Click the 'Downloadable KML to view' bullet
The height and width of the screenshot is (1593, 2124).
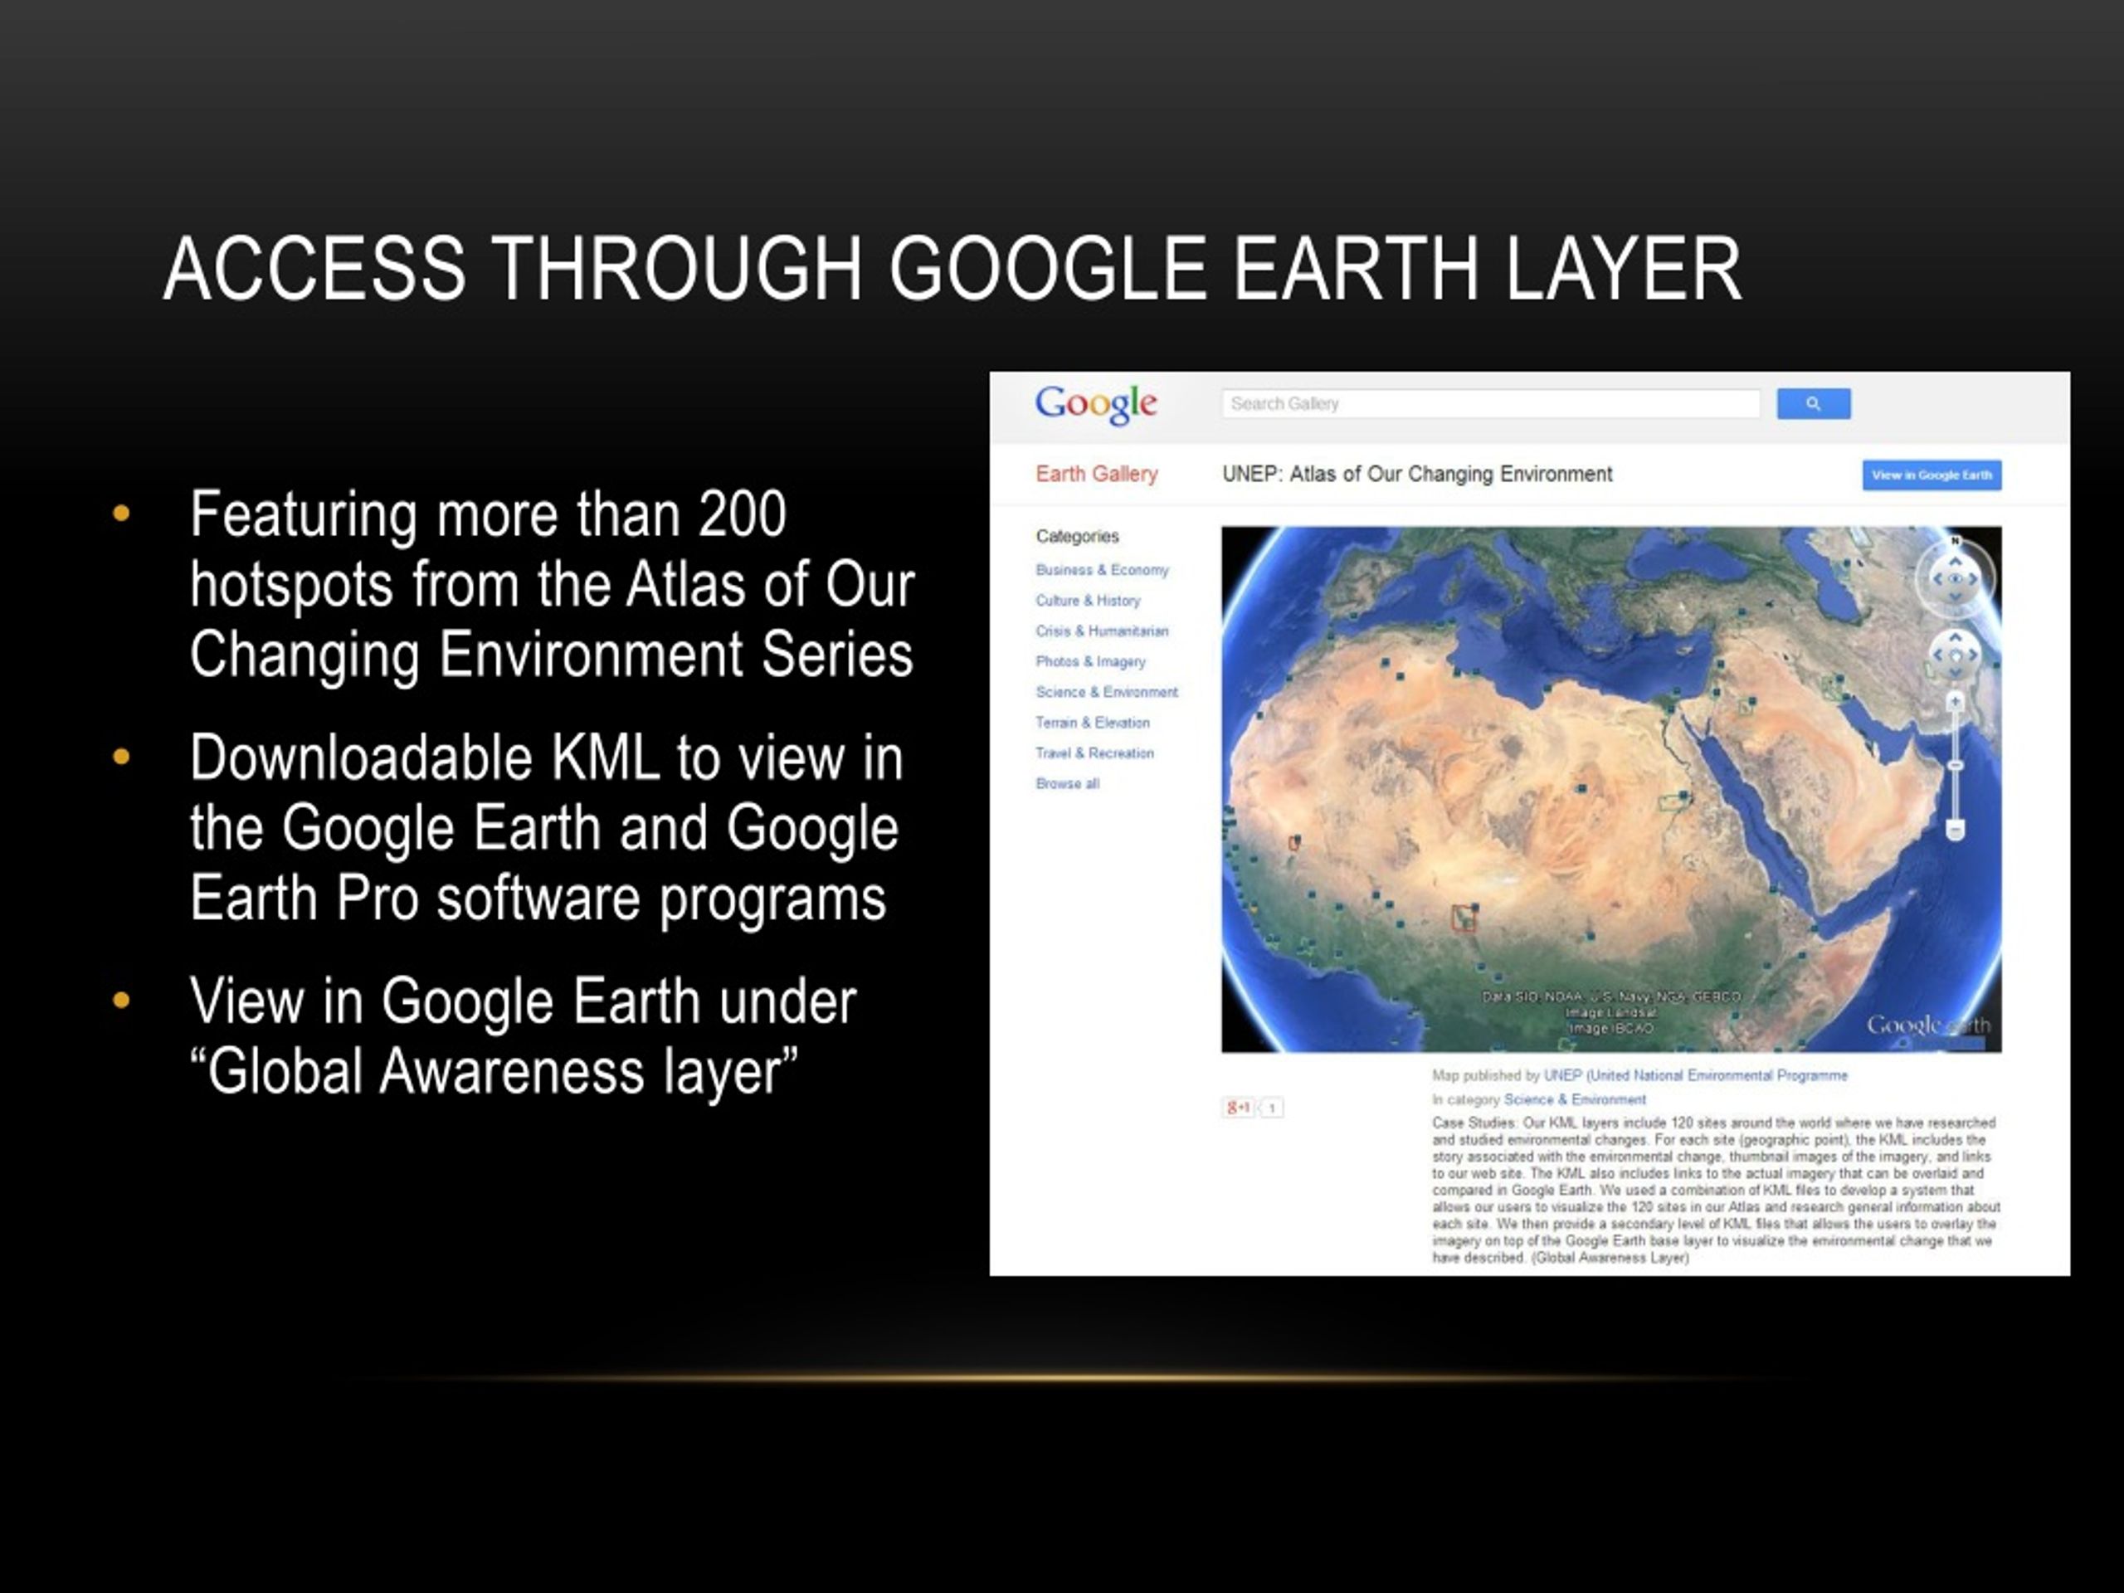(547, 828)
